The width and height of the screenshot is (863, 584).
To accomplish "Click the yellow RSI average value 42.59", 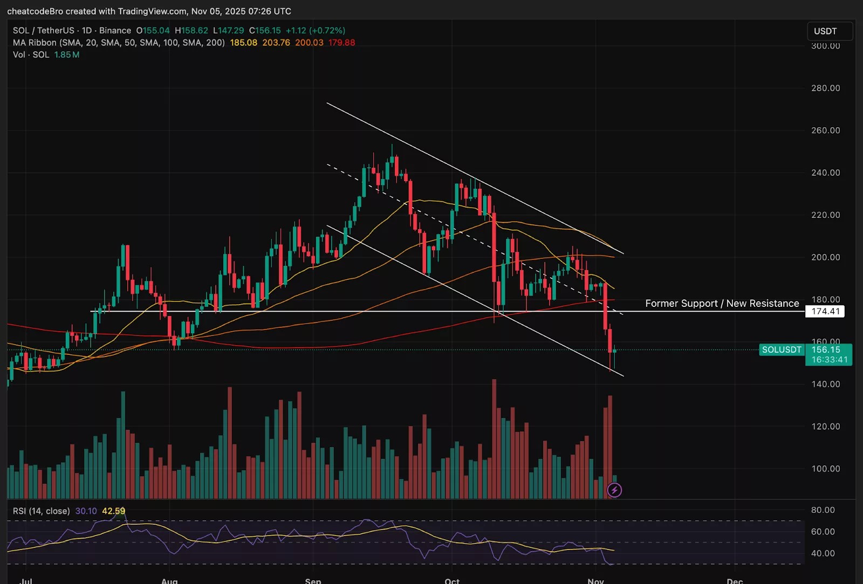I will pyautogui.click(x=113, y=511).
